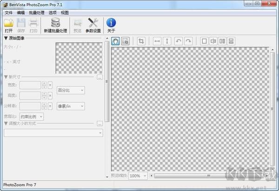Open the 选项 (Options) menu
Viewport: 279px width, 191px height.
(53, 13)
